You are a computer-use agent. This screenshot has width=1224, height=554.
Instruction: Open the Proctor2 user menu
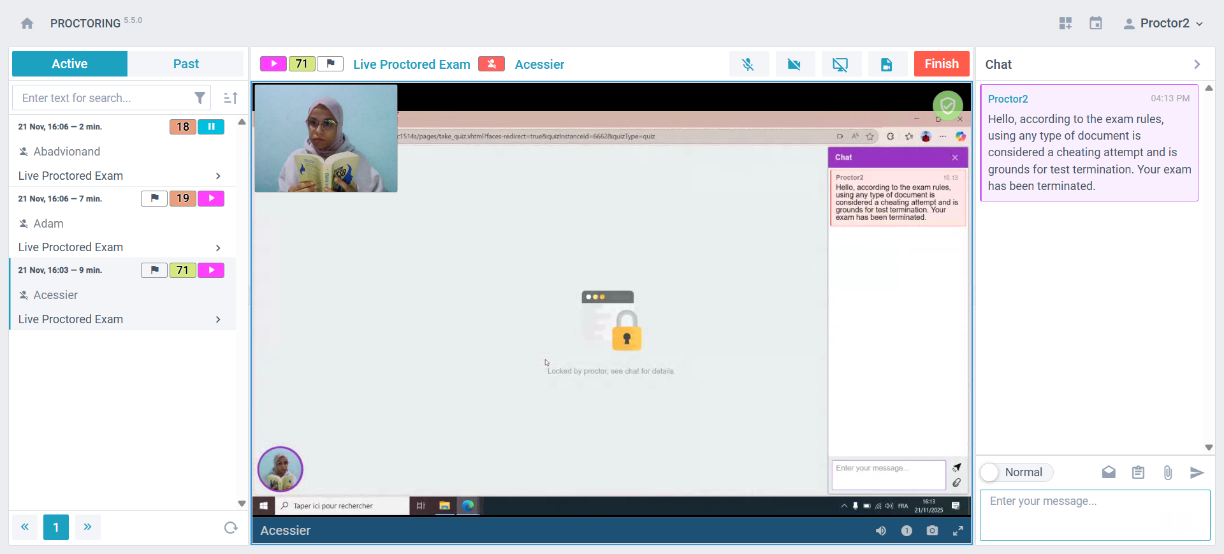(1163, 24)
